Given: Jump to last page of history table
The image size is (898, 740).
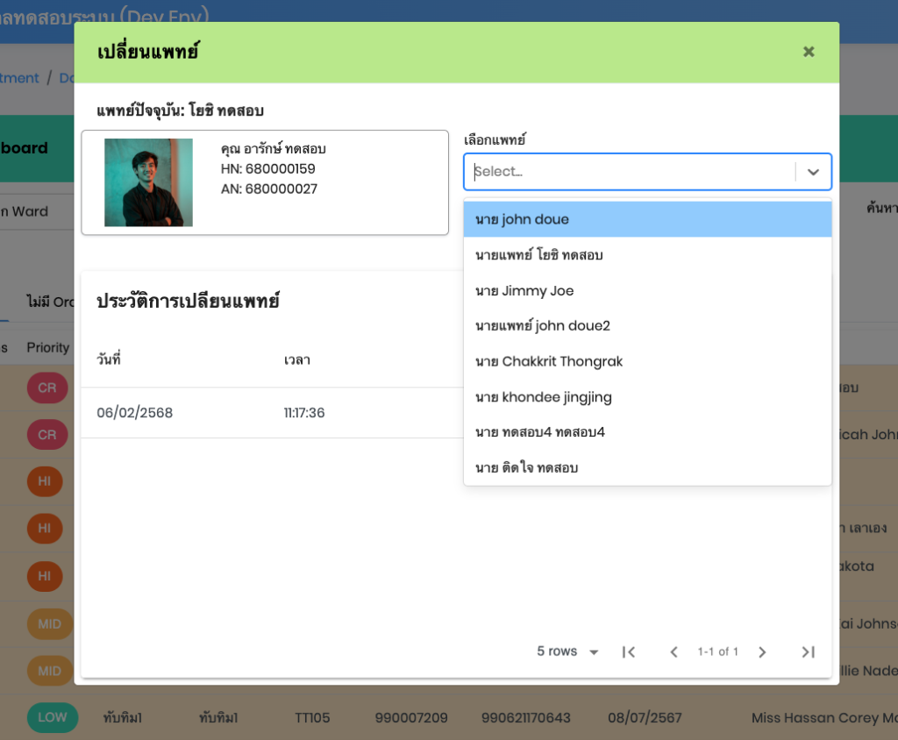Looking at the screenshot, I should point(808,651).
